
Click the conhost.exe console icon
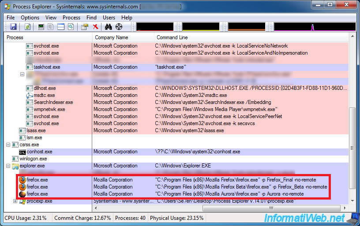pyautogui.click(x=22, y=152)
